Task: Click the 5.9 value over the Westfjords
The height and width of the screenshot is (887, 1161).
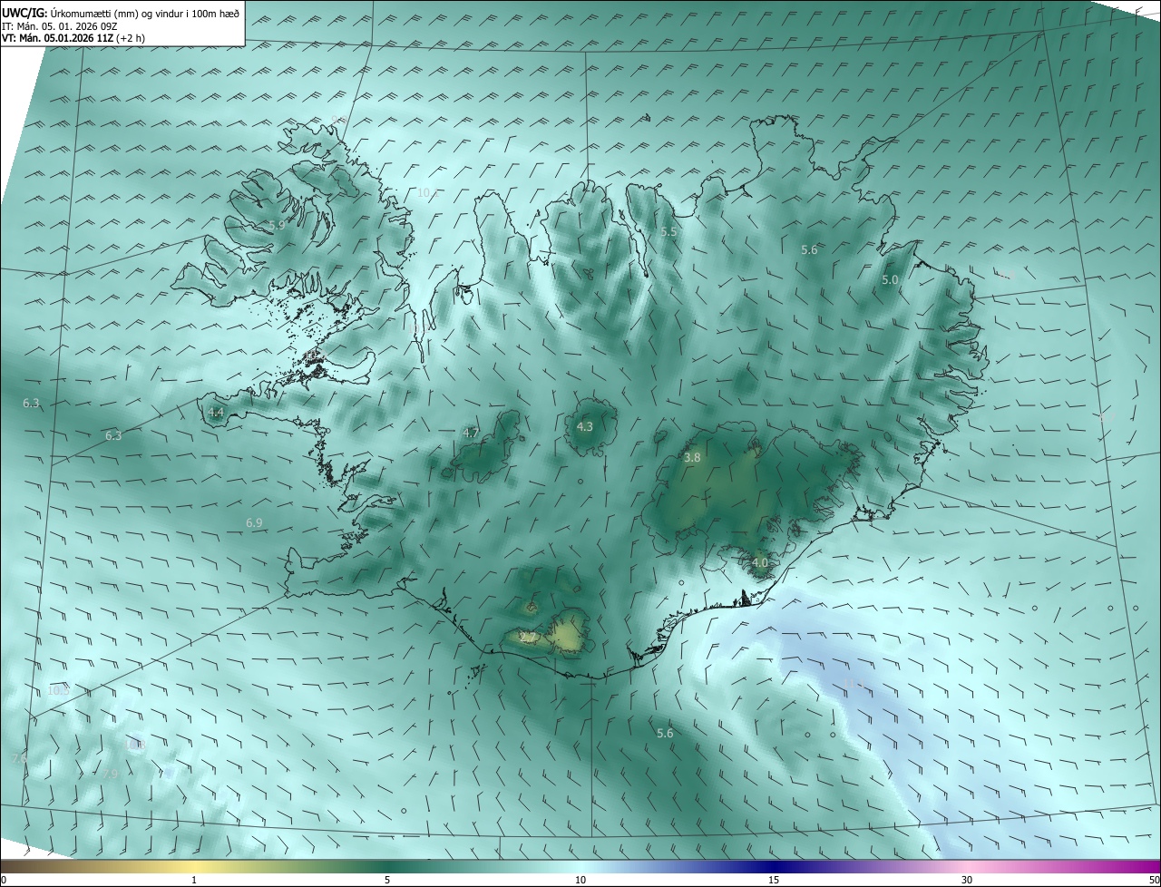Action: pos(277,225)
